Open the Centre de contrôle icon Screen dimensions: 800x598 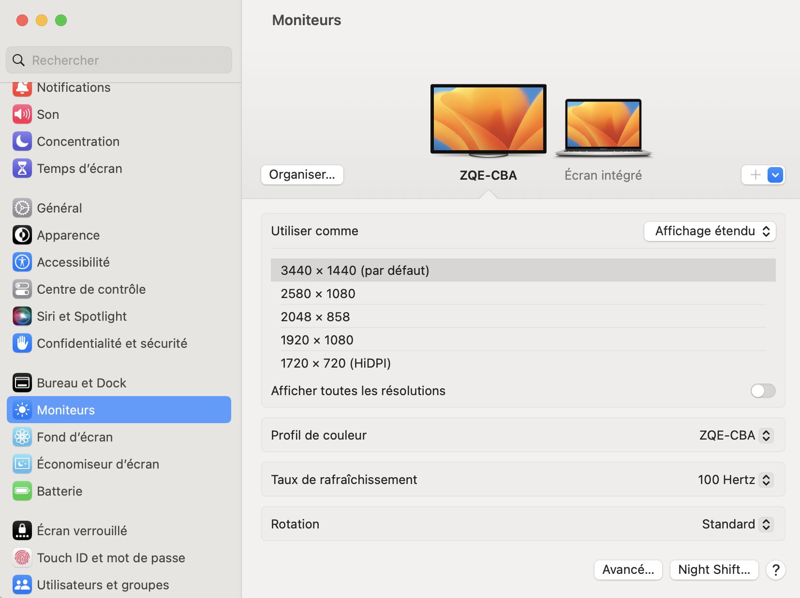click(x=22, y=289)
